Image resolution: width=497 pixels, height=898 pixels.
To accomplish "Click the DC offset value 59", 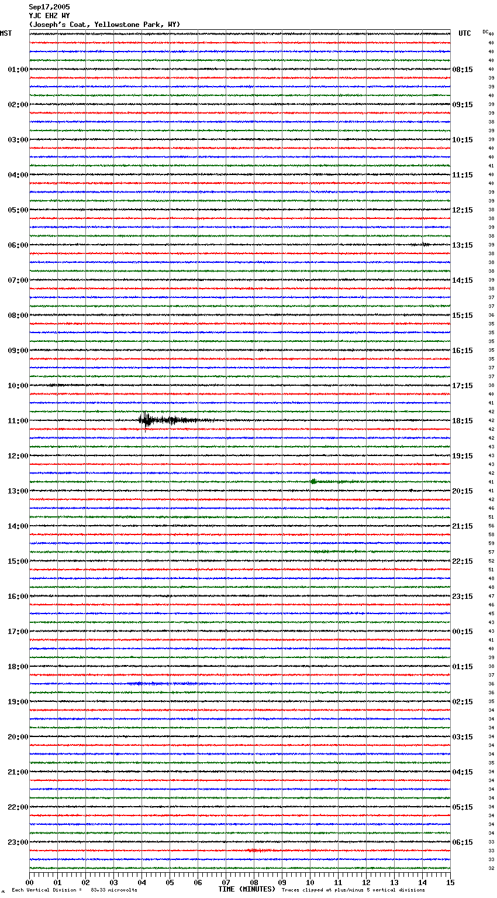I will click(x=491, y=543).
